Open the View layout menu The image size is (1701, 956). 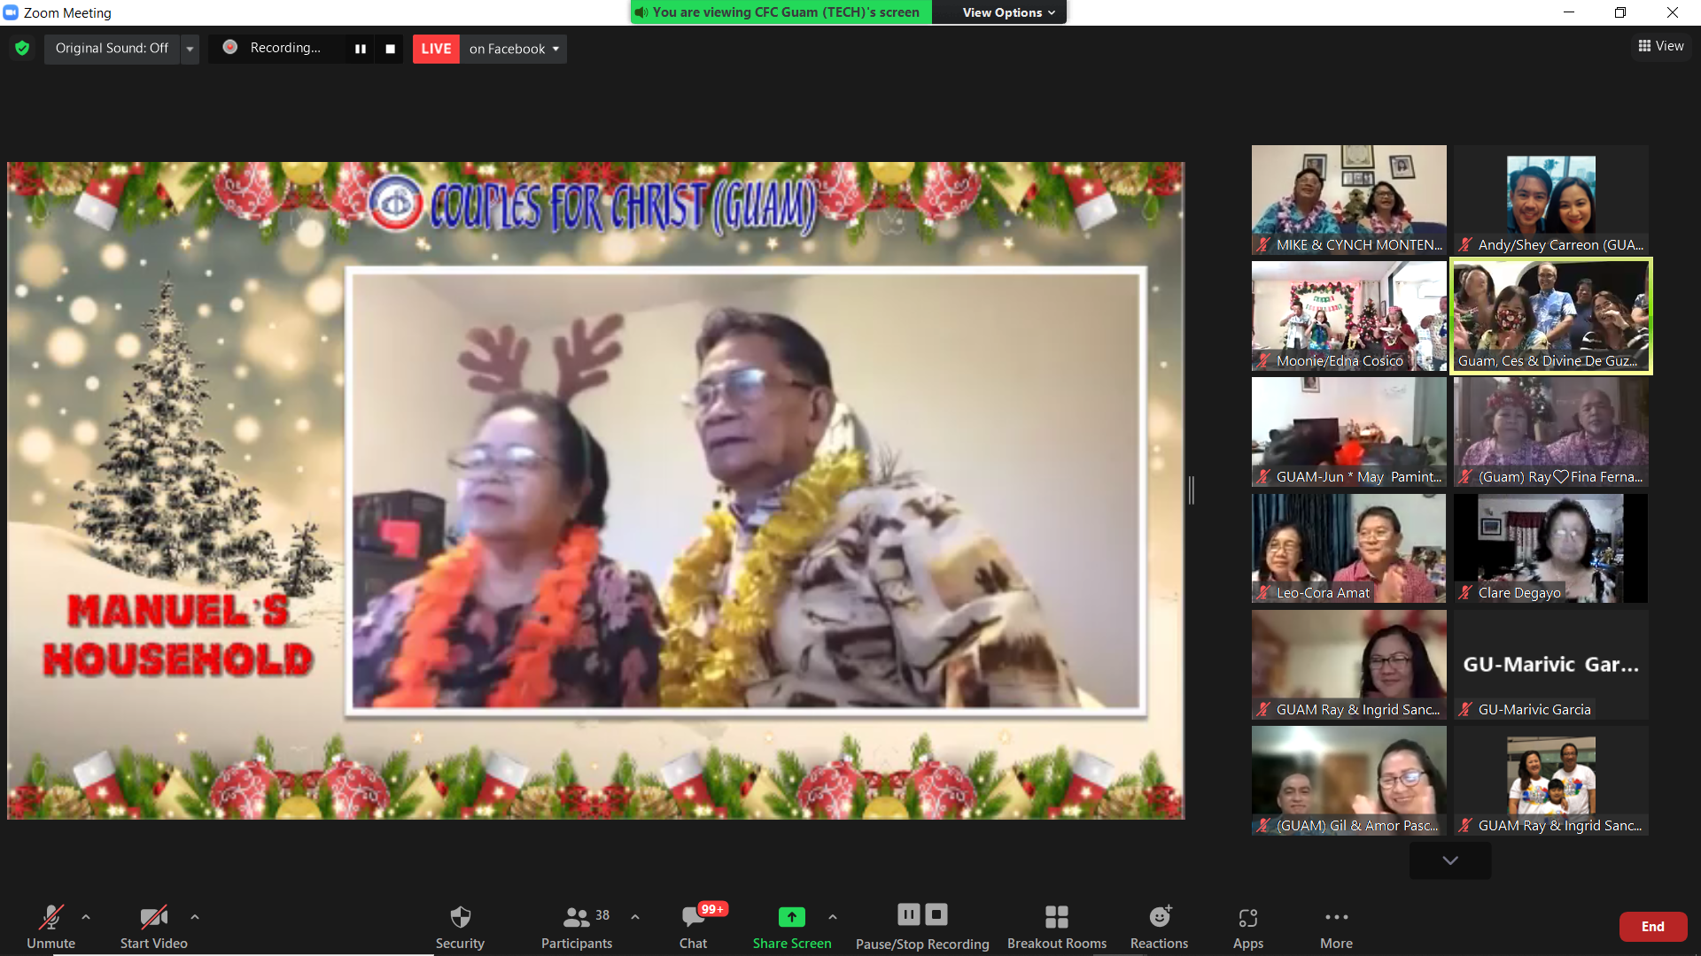pos(1661,46)
